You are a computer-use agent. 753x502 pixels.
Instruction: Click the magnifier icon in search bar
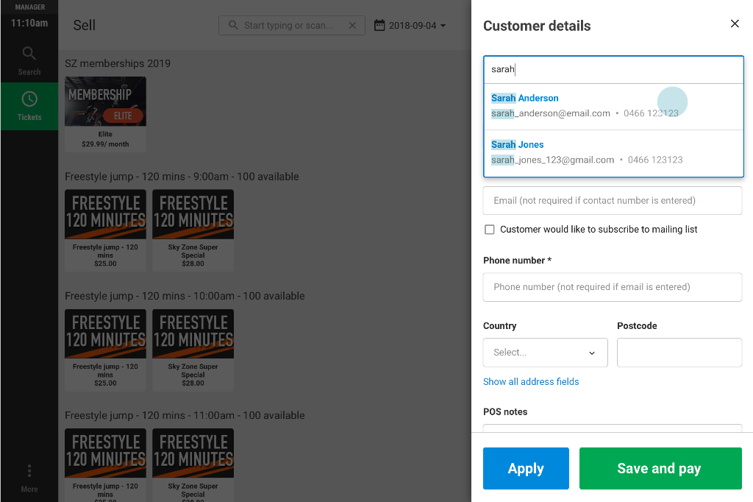point(233,25)
